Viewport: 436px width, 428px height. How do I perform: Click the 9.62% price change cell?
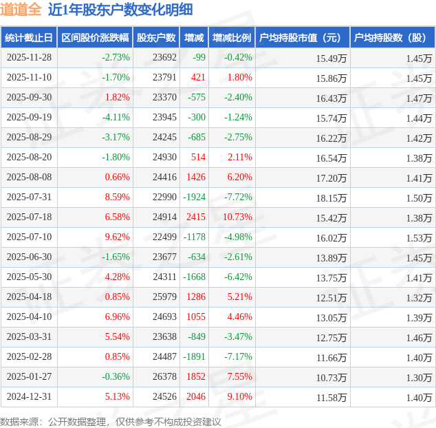(x=116, y=237)
